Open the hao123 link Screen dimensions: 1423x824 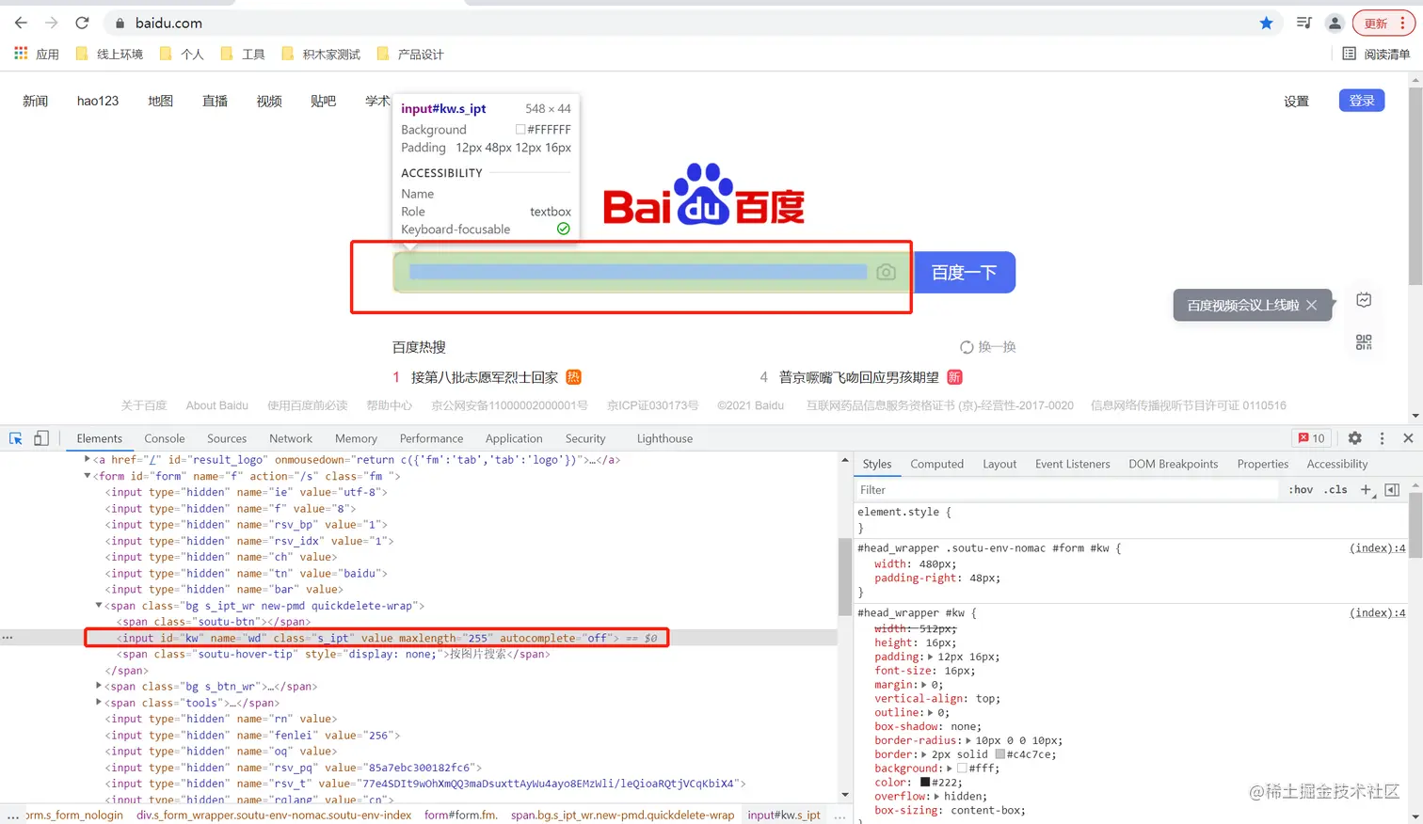coord(98,101)
